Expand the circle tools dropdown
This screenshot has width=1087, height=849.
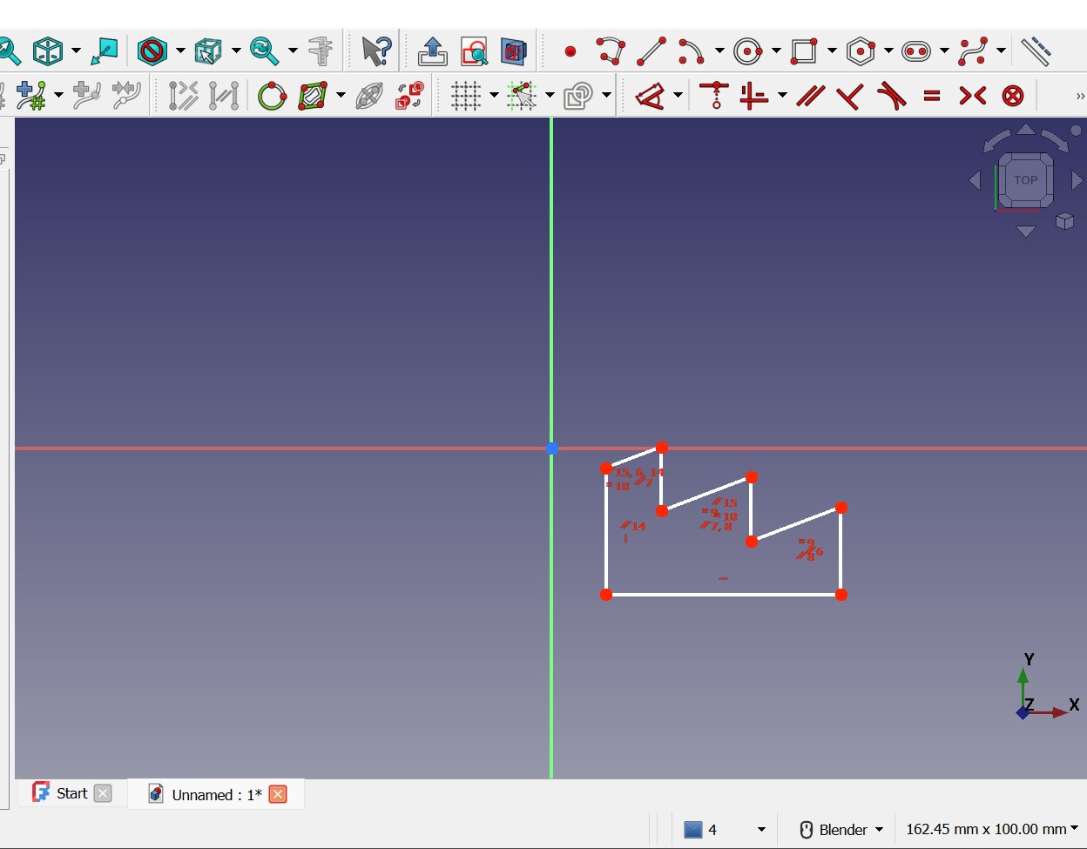pos(776,51)
